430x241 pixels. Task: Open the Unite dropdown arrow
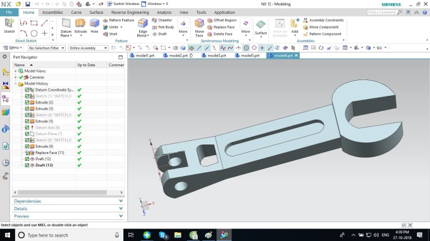[121, 27]
